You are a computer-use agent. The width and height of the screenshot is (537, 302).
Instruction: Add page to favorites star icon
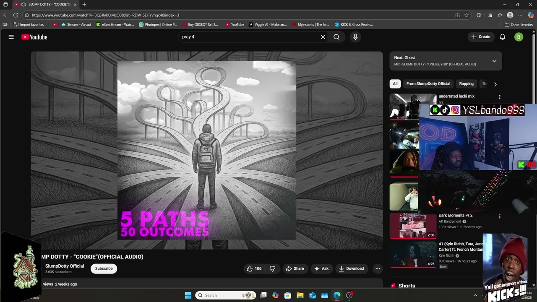tap(467, 15)
